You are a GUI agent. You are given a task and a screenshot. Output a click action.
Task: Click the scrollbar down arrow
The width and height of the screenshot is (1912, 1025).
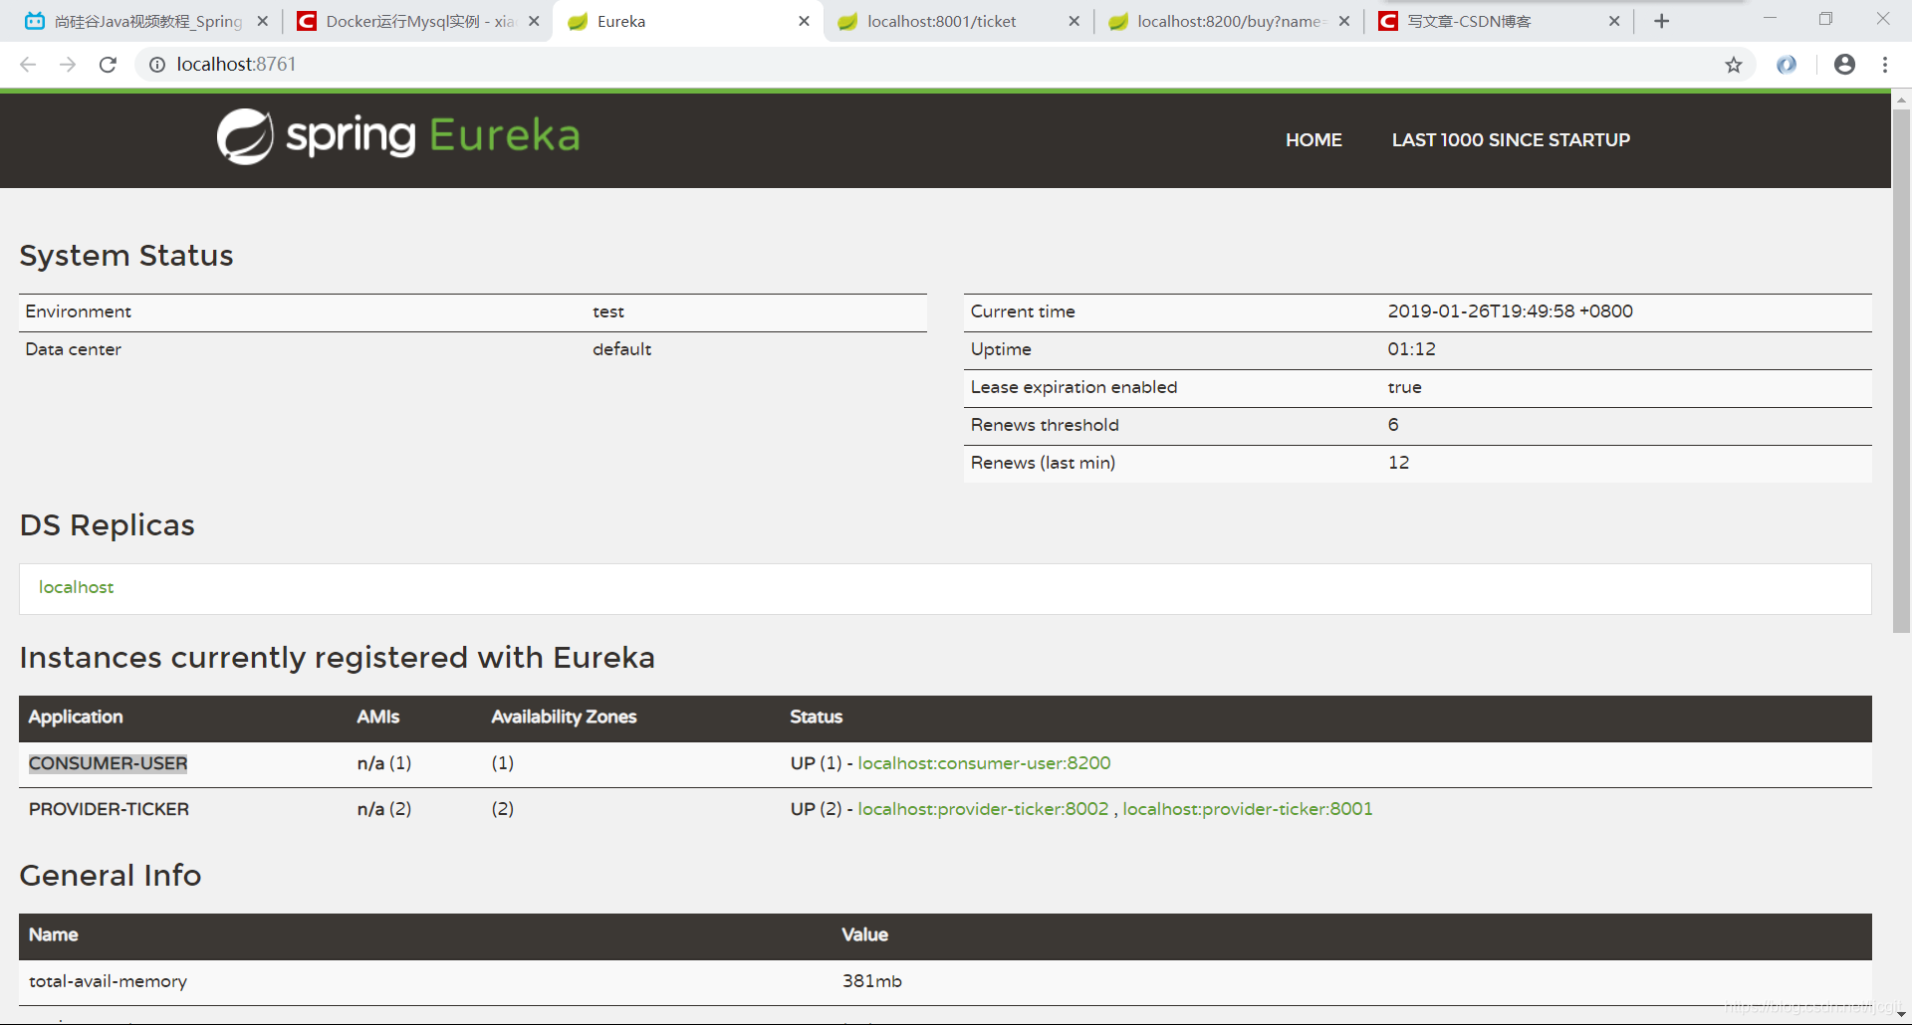tap(1901, 1013)
